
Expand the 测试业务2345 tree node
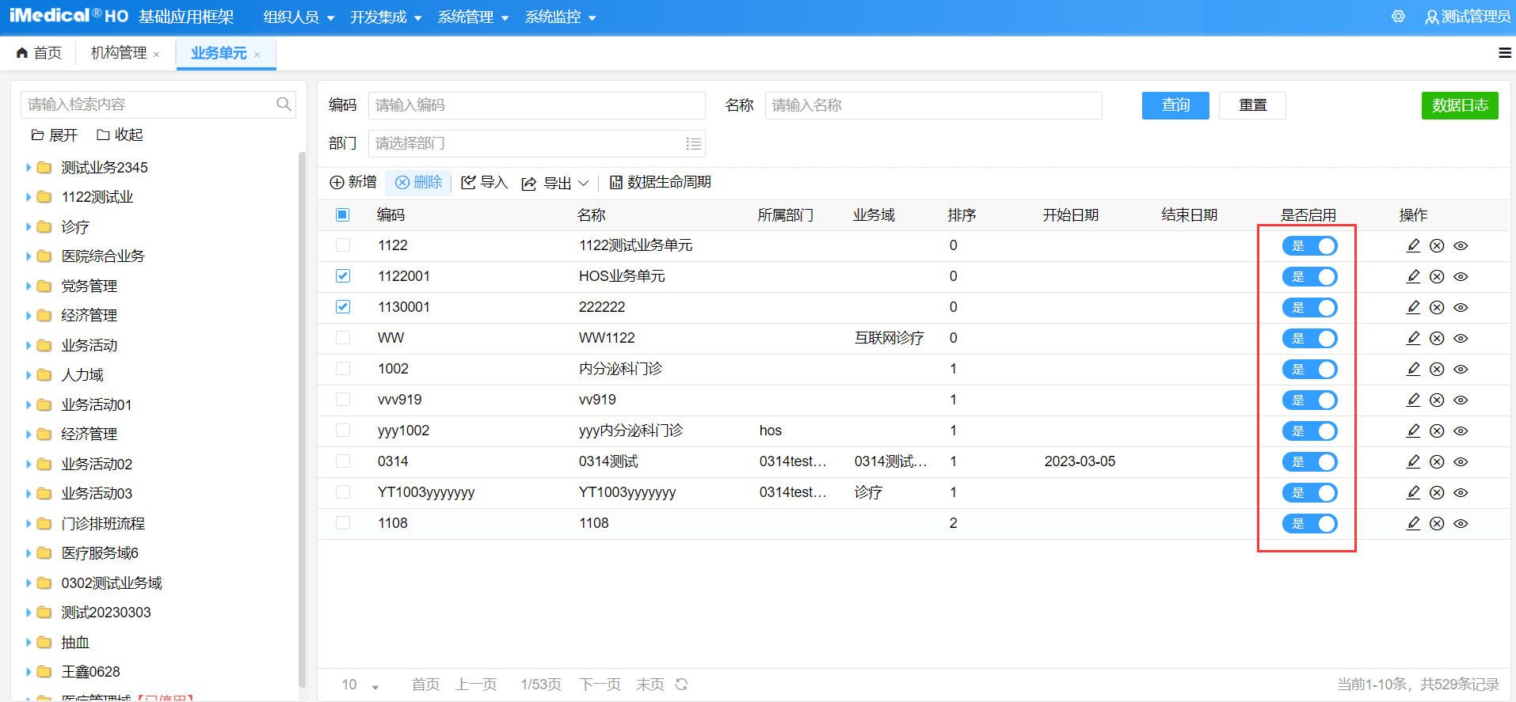[29, 168]
